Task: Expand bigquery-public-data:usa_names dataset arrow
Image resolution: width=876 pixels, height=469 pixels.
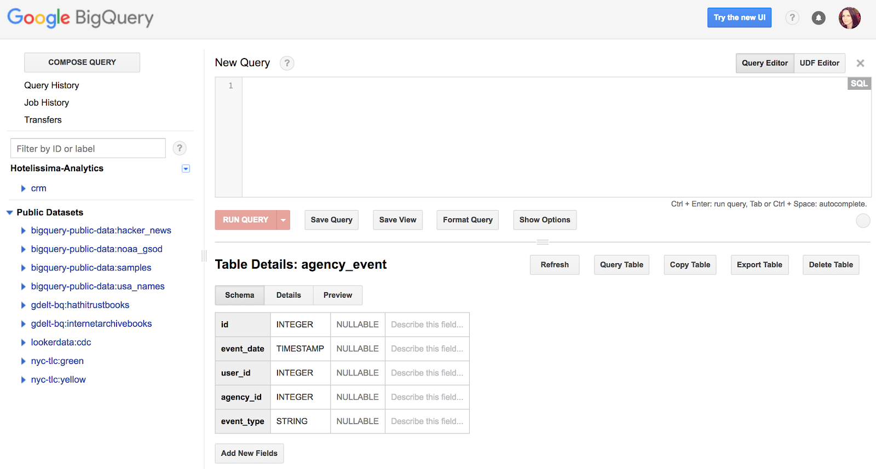Action: click(x=23, y=286)
